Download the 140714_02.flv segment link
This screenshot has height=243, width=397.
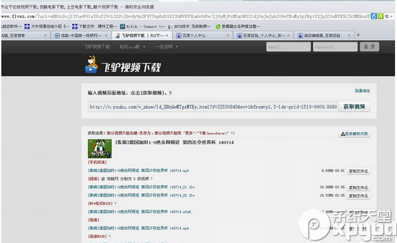click(x=142, y=195)
